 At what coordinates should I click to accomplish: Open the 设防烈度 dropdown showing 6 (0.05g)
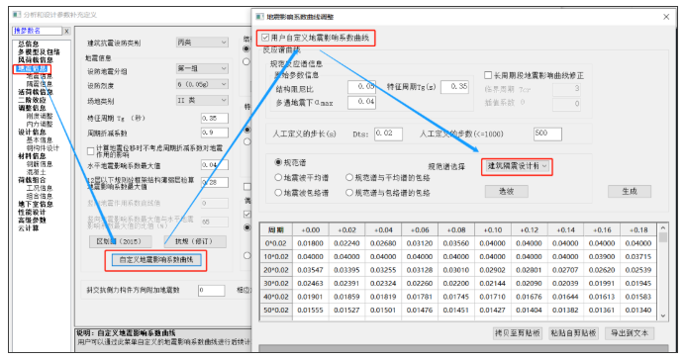202,84
